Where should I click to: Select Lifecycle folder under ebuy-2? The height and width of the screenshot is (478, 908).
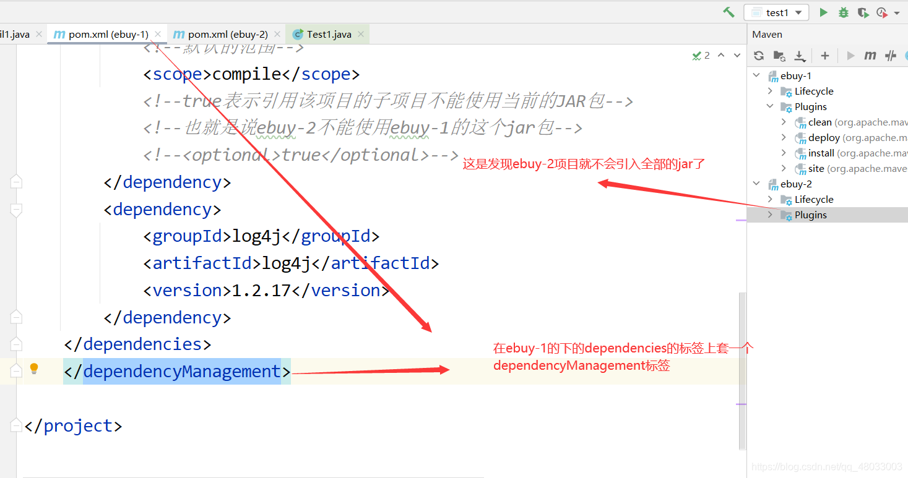click(807, 200)
